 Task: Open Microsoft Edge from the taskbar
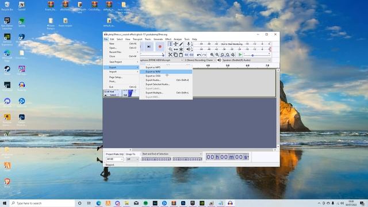coord(98,203)
